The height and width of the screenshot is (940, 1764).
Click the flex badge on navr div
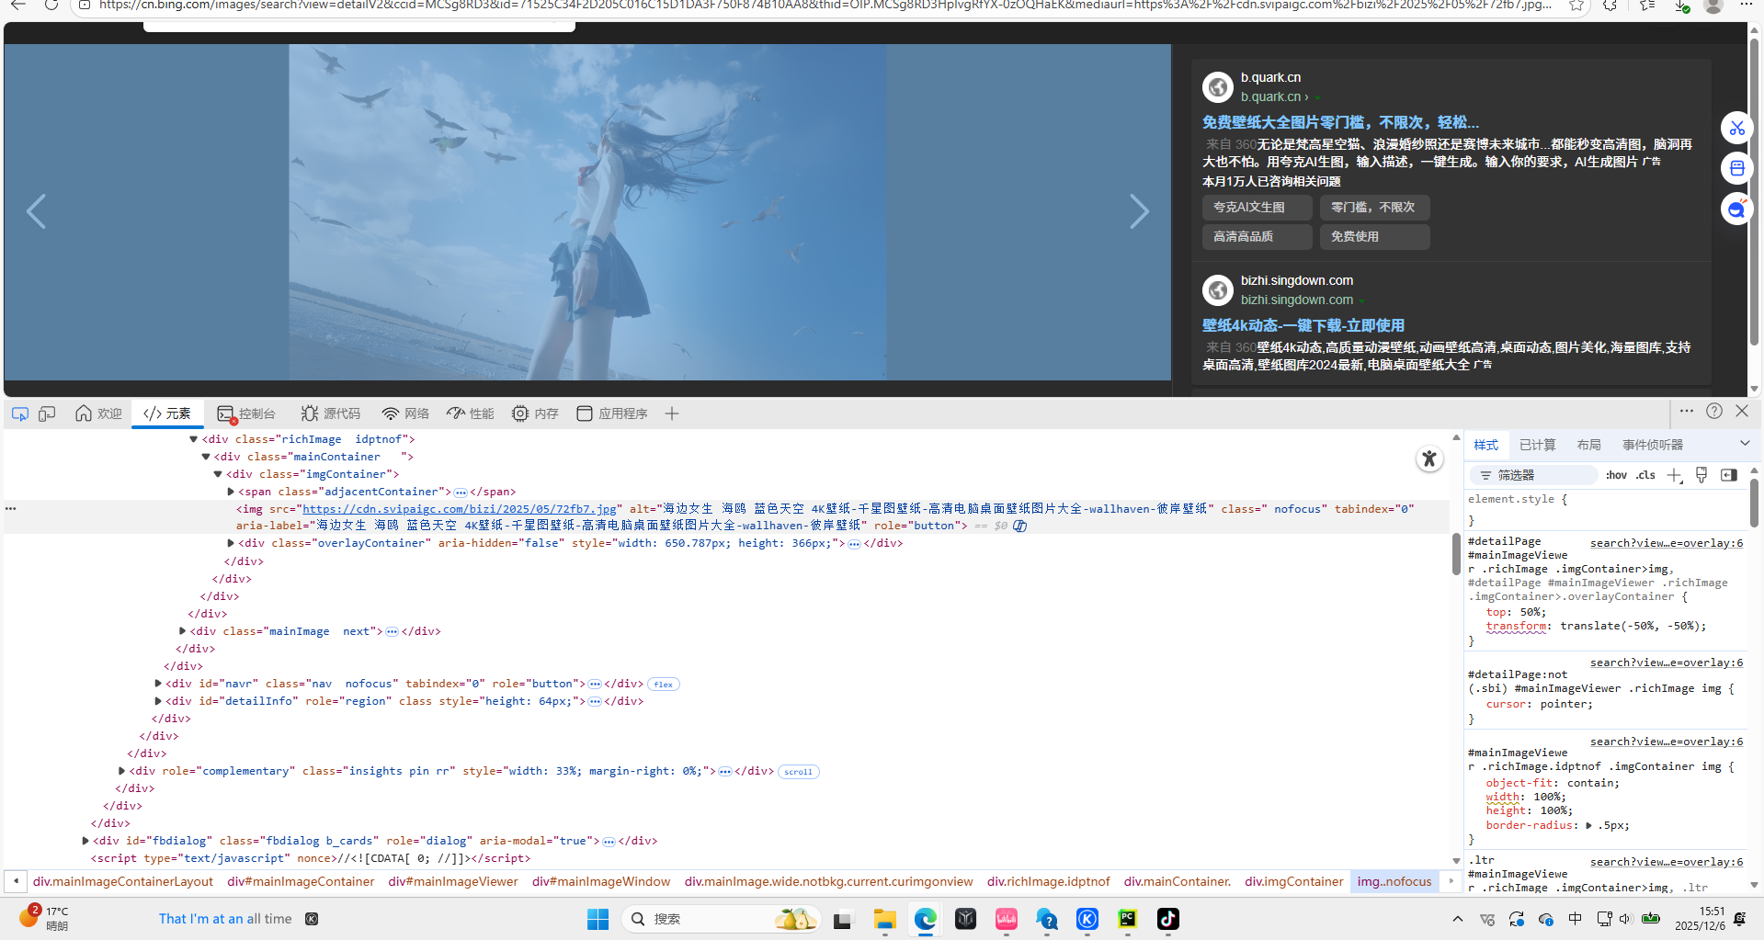pos(664,685)
